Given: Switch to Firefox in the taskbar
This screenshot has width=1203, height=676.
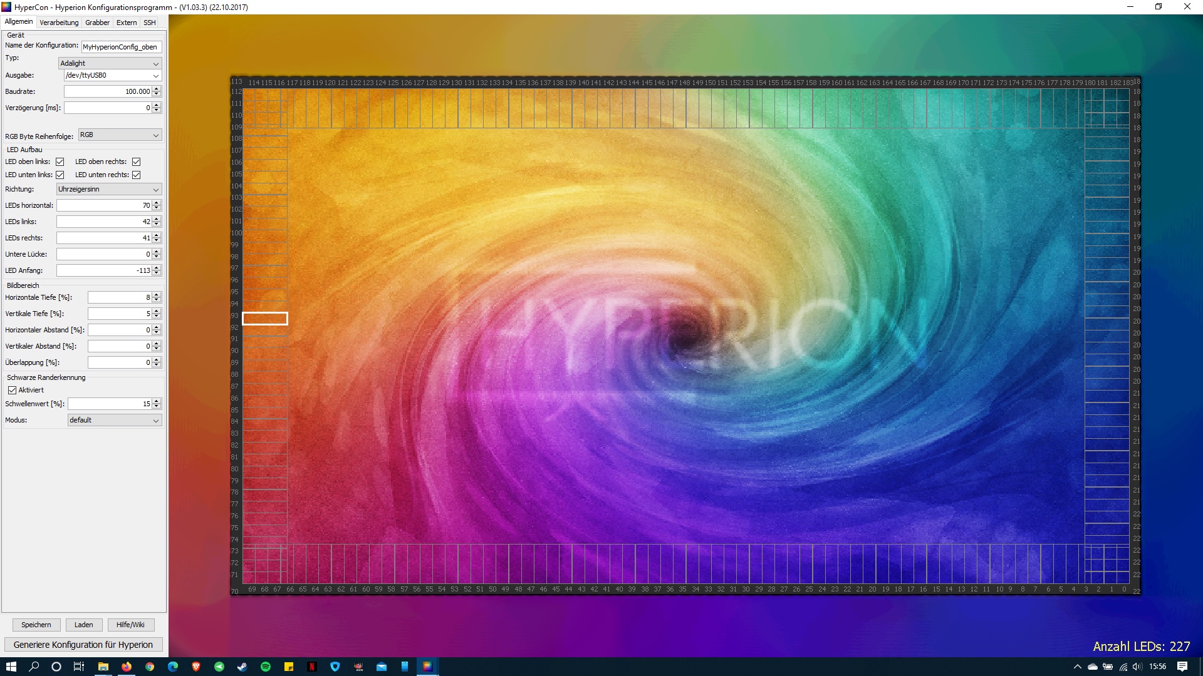Looking at the screenshot, I should [x=127, y=667].
